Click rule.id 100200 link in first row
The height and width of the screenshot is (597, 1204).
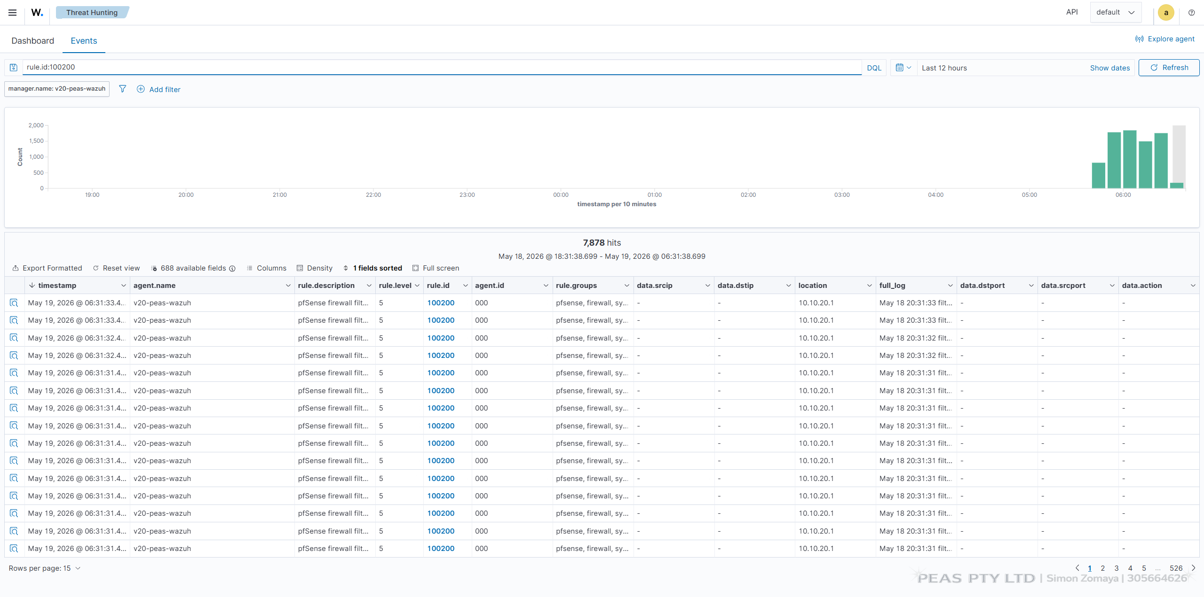click(x=441, y=303)
